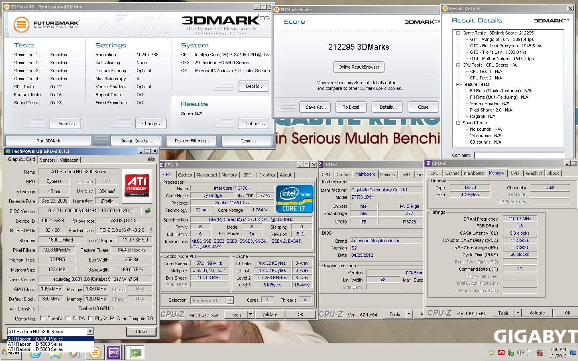Collapse the CPU Tests tree node
The height and width of the screenshot is (361, 578).
pyautogui.click(x=458, y=65)
